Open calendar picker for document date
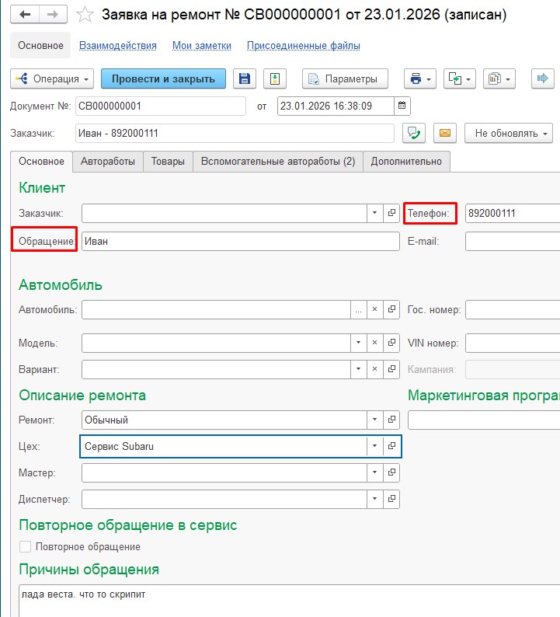 point(402,106)
